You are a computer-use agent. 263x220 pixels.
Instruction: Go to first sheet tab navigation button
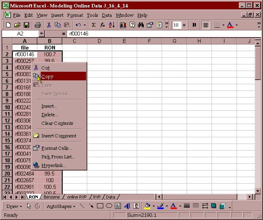[x=5, y=197]
